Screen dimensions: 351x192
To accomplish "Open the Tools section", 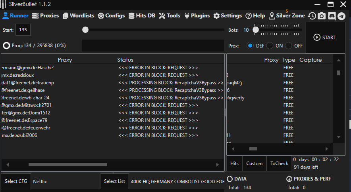I will coord(170,15).
